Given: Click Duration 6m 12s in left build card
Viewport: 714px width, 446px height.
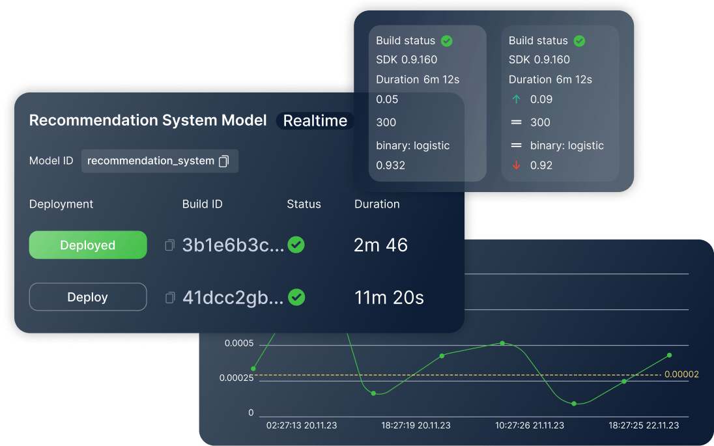Looking at the screenshot, I should (x=418, y=79).
